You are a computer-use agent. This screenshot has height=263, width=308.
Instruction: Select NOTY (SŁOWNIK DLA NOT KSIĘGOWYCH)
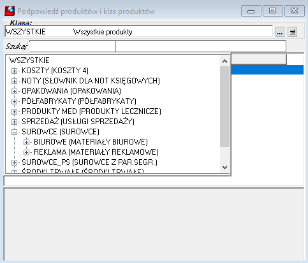[91, 81]
